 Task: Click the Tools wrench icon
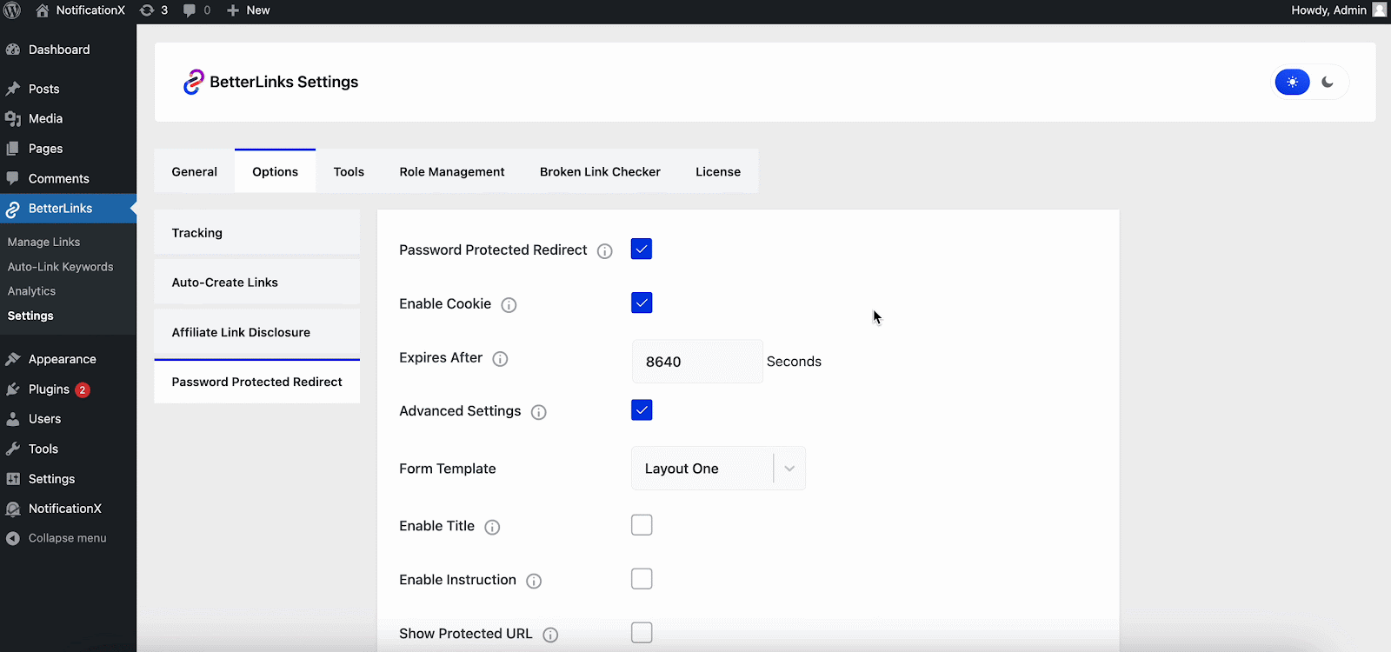(13, 449)
